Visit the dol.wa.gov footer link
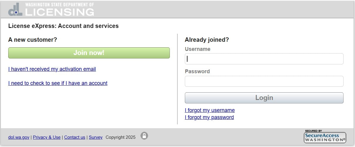355x147 pixels. tap(19, 137)
